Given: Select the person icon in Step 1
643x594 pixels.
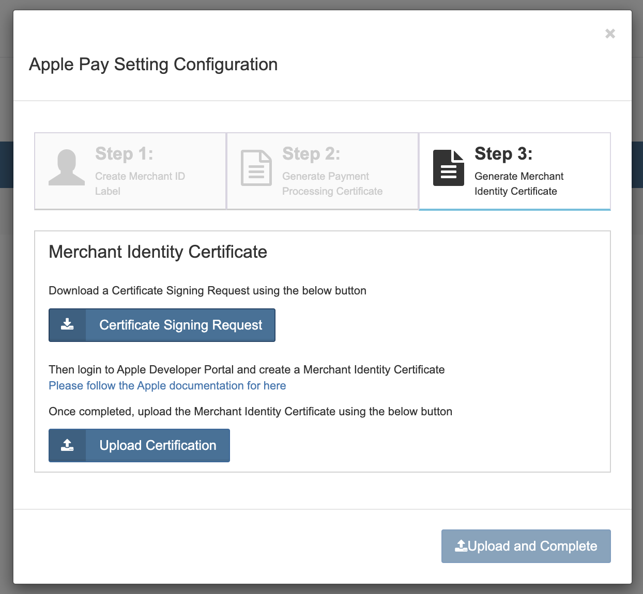Looking at the screenshot, I should (66, 169).
